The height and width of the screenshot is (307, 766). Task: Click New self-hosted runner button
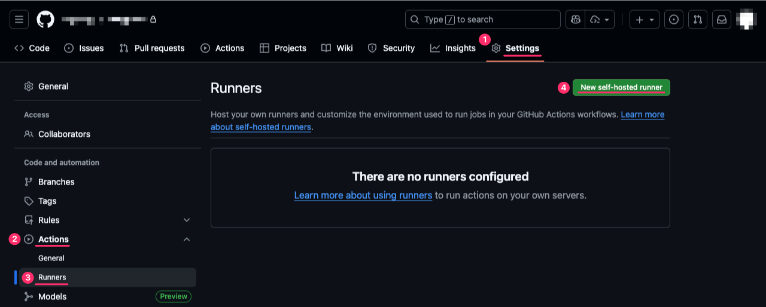tap(621, 88)
